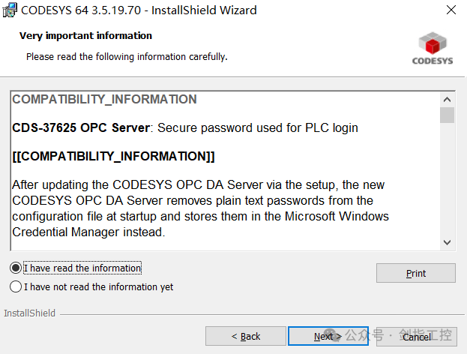Viewport: 467px width, 354px height.
Task: Click the scroll up arrow of the text box
Action: point(447,99)
